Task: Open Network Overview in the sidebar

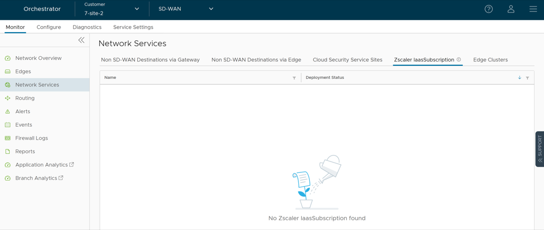Action: coord(38,58)
